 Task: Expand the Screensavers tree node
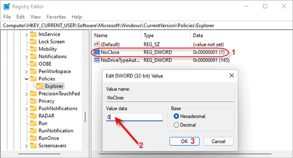click(26, 146)
